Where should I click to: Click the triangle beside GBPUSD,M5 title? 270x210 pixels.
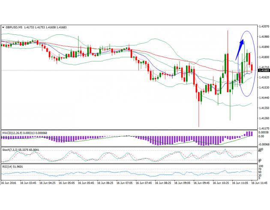3,28
